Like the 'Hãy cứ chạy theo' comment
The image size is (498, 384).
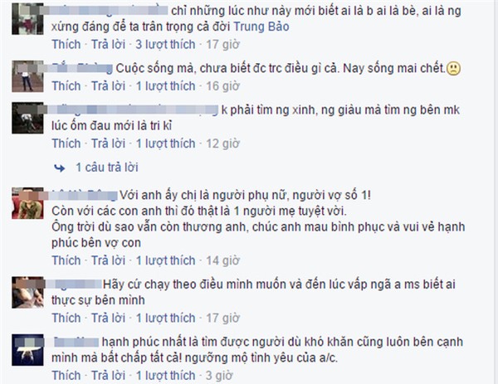[x=66, y=318]
